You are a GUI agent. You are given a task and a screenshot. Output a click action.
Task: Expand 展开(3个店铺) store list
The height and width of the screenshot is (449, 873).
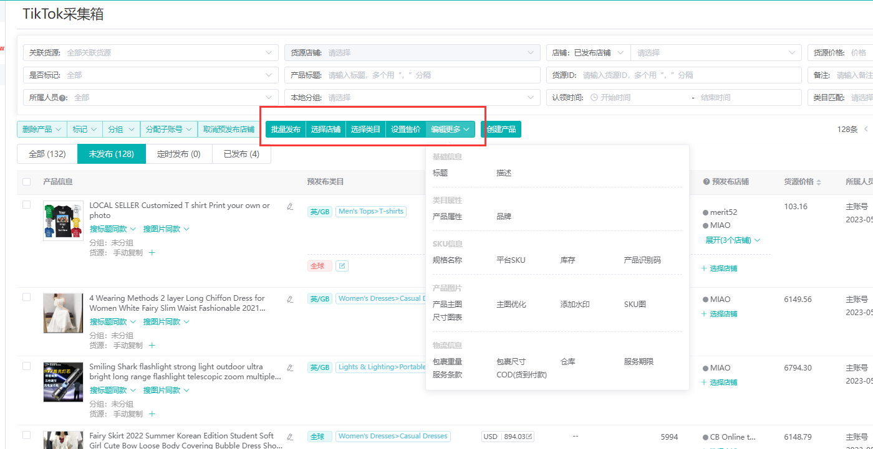click(733, 240)
